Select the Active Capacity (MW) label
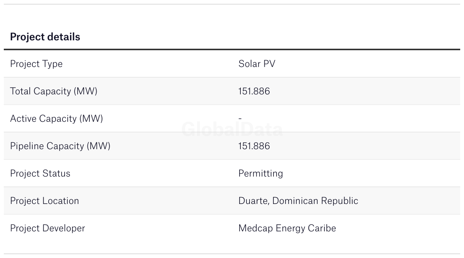Image resolution: width=464 pixels, height=258 pixels. (56, 119)
